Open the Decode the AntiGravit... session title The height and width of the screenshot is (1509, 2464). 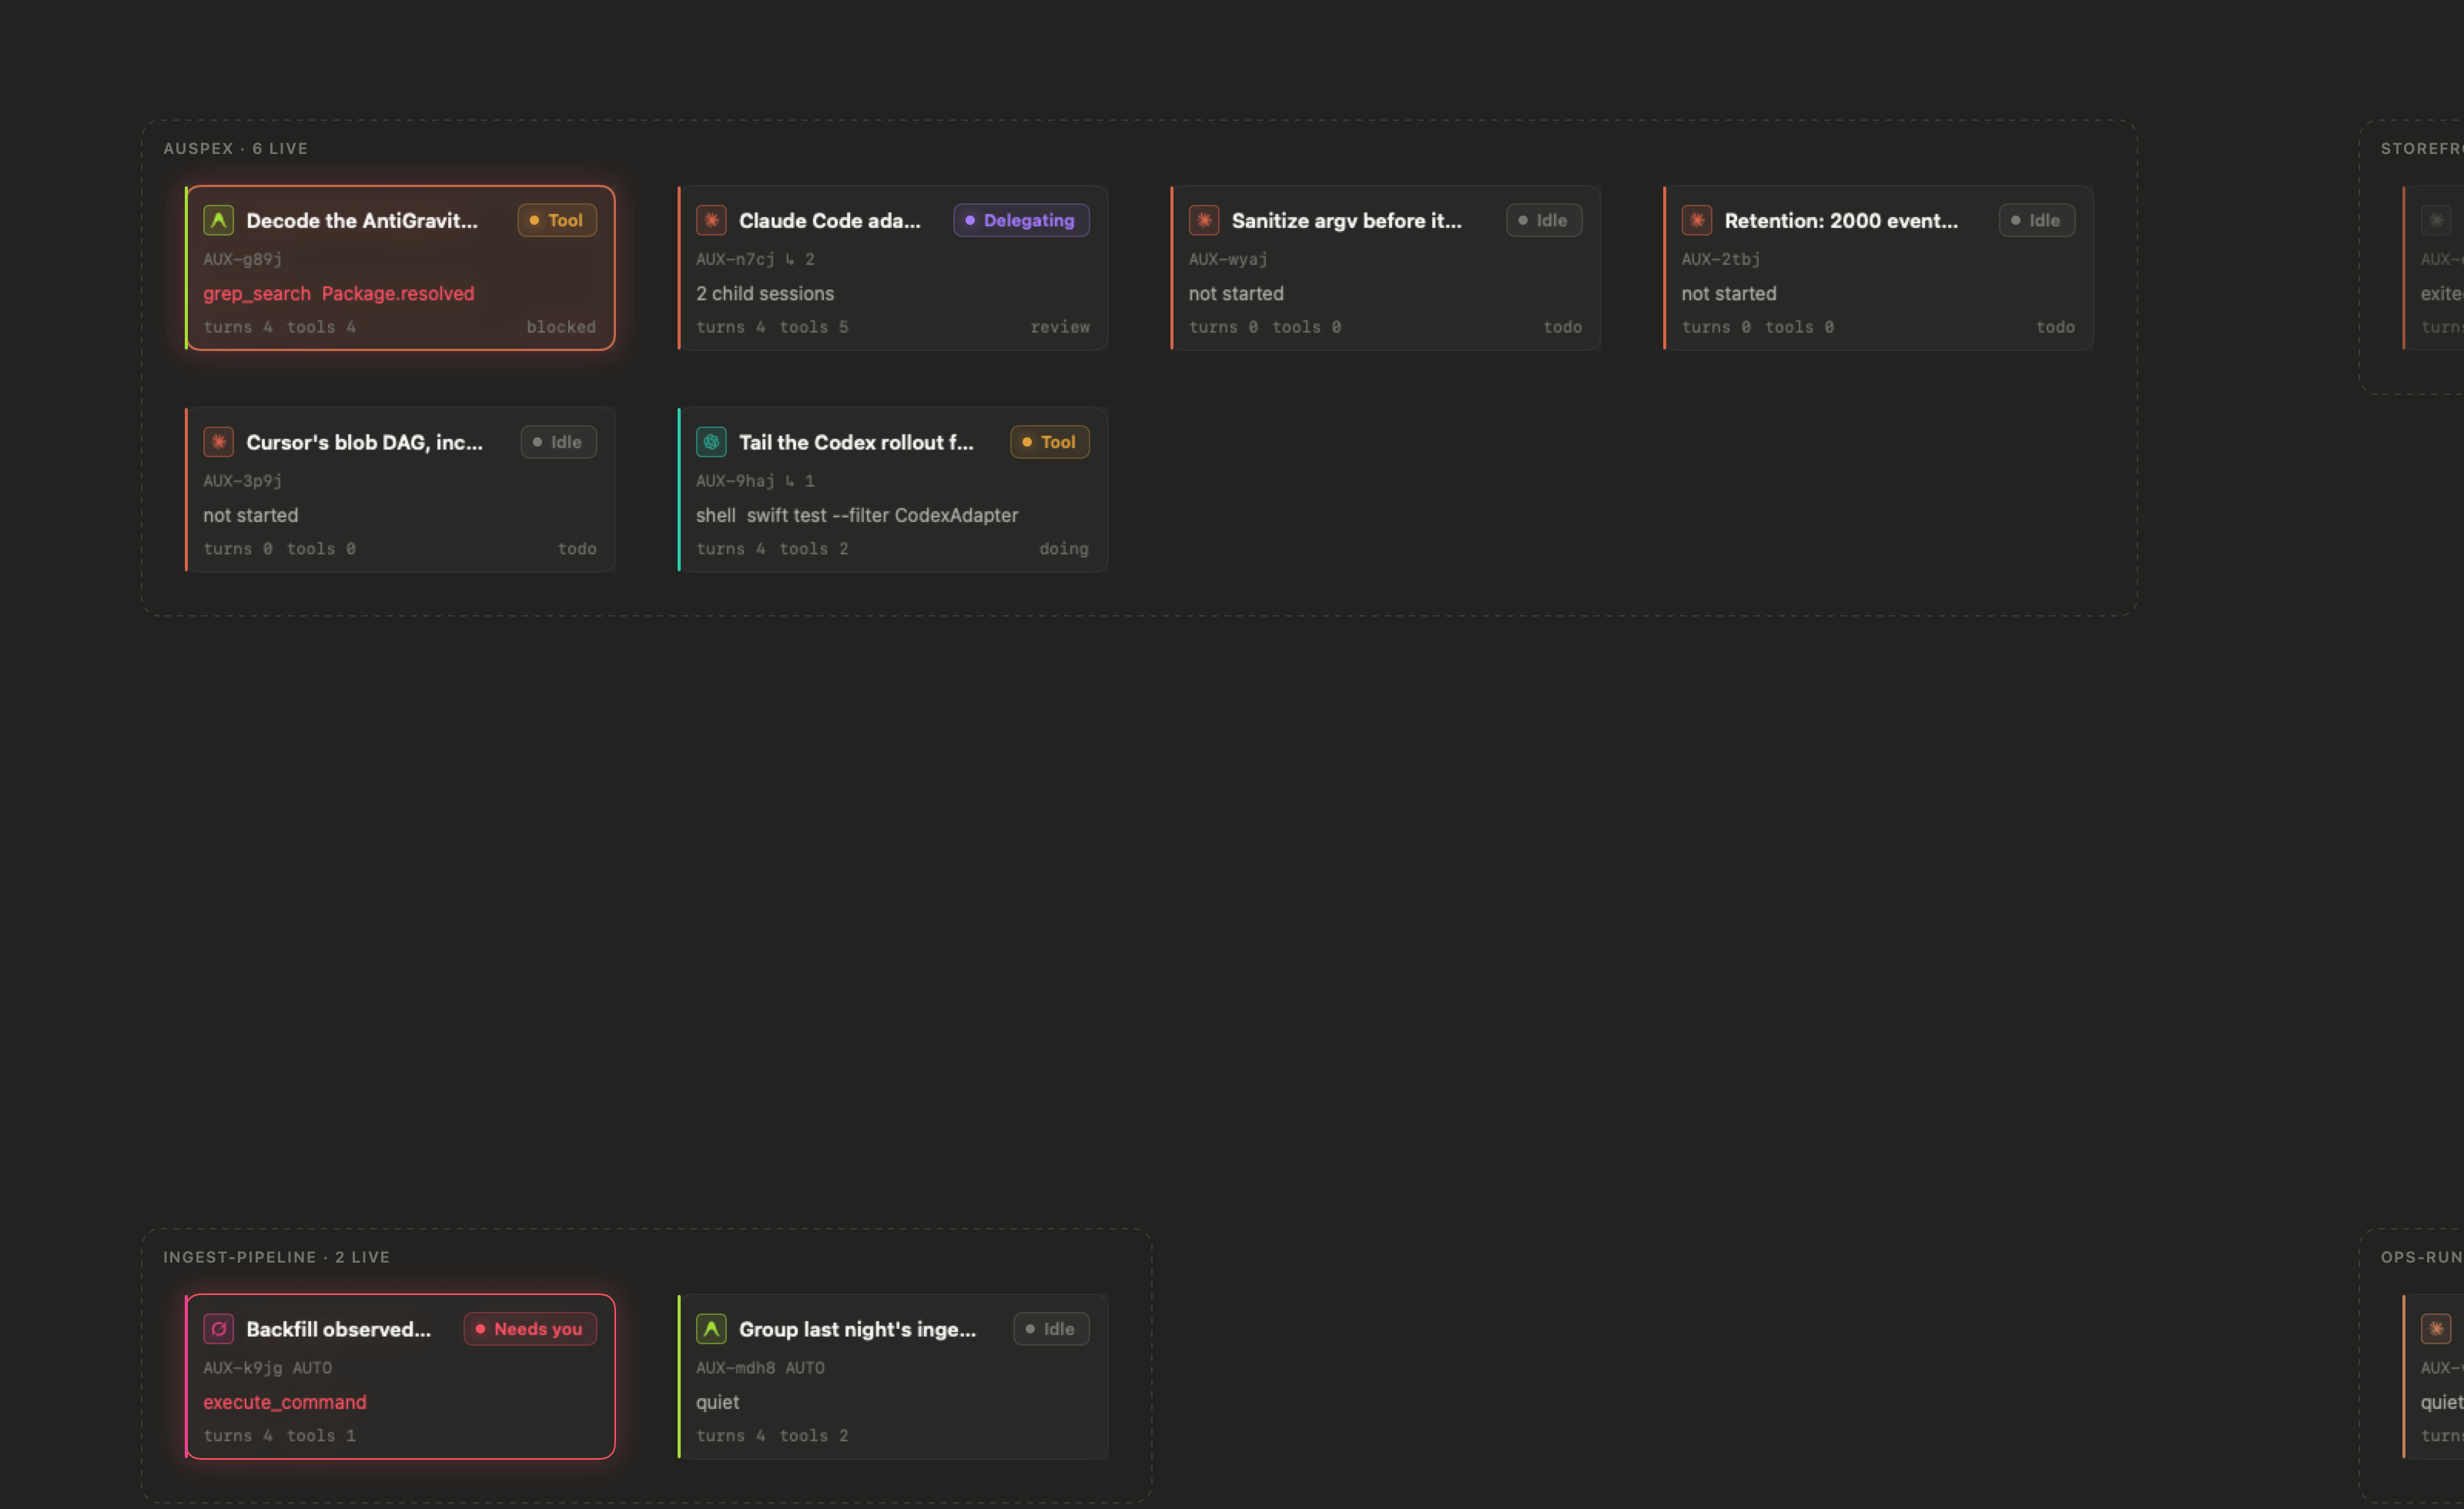coord(362,221)
